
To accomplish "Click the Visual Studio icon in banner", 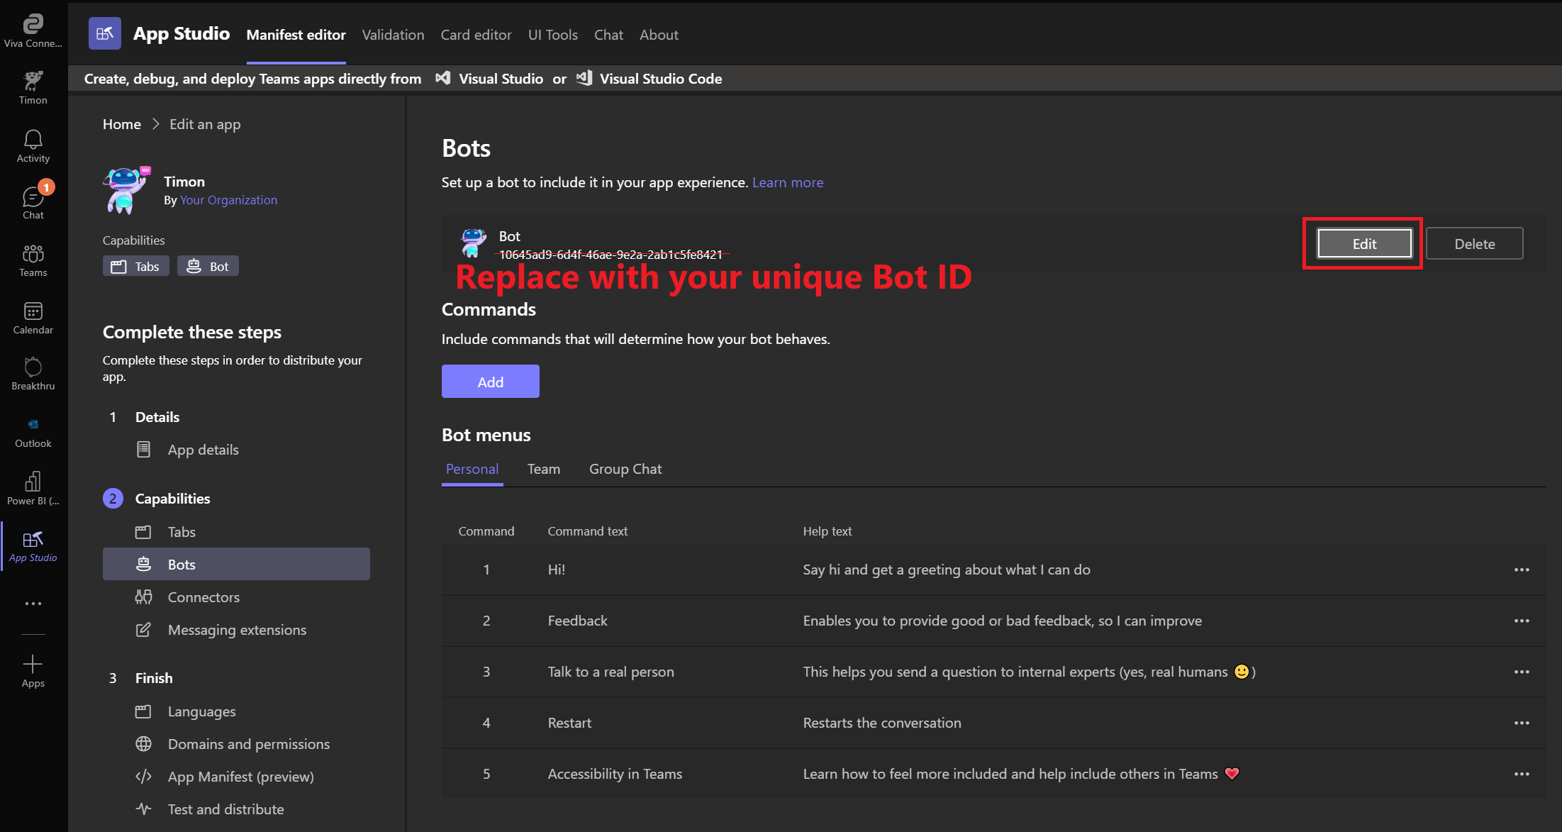I will 443,78.
